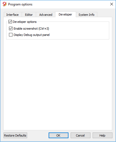Click the 'Enable screenshot (Ctrl+3)' label text
116x142 pixels.
(x=31, y=29)
